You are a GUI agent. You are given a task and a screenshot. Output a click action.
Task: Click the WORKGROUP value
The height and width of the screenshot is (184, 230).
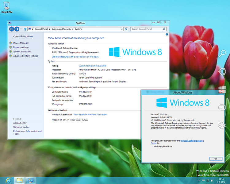[x=85, y=104]
